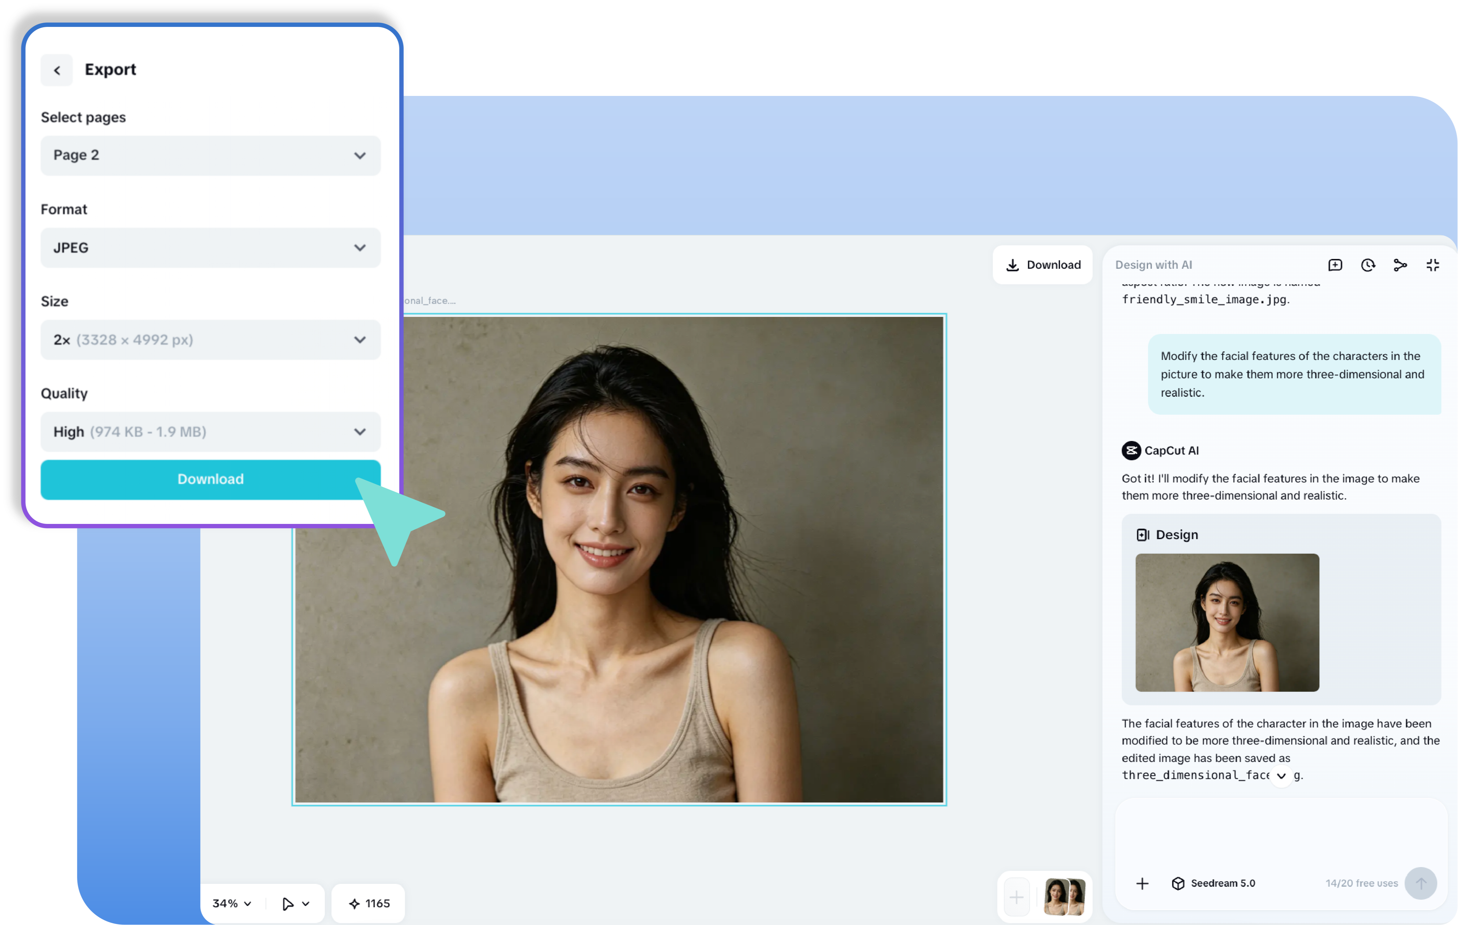Expand the Format dropdown showing JPEG

point(210,248)
